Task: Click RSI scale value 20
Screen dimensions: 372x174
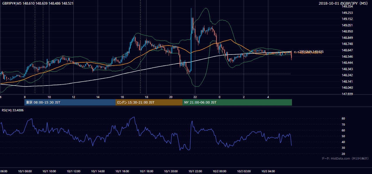Action: coord(343,154)
